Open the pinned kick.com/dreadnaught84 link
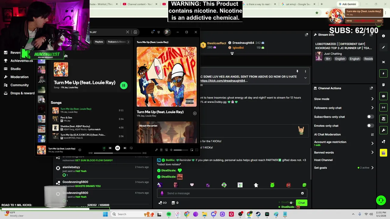Viewport: 390px width, 219px height. click(224, 81)
